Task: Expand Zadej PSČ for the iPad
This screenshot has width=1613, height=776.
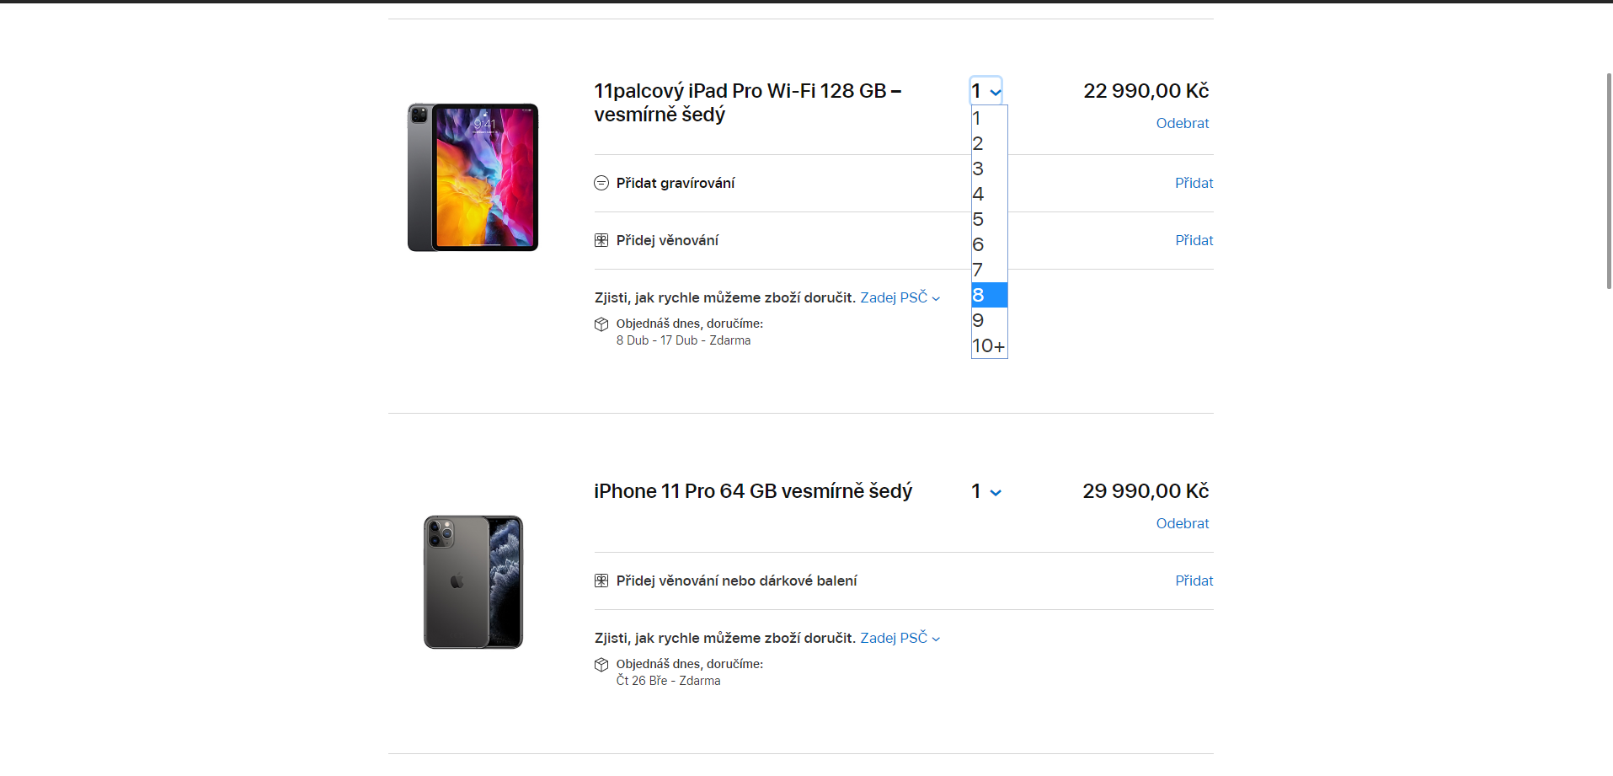Action: [900, 297]
